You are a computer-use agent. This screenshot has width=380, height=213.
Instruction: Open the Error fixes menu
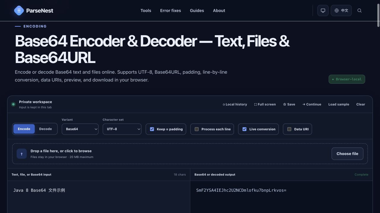(x=170, y=11)
